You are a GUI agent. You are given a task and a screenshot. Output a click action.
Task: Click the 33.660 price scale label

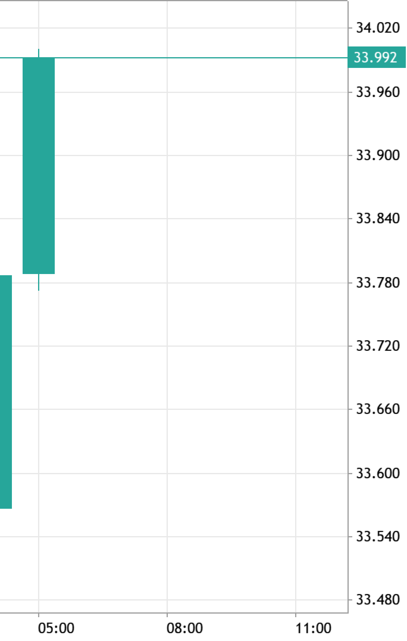(x=378, y=409)
